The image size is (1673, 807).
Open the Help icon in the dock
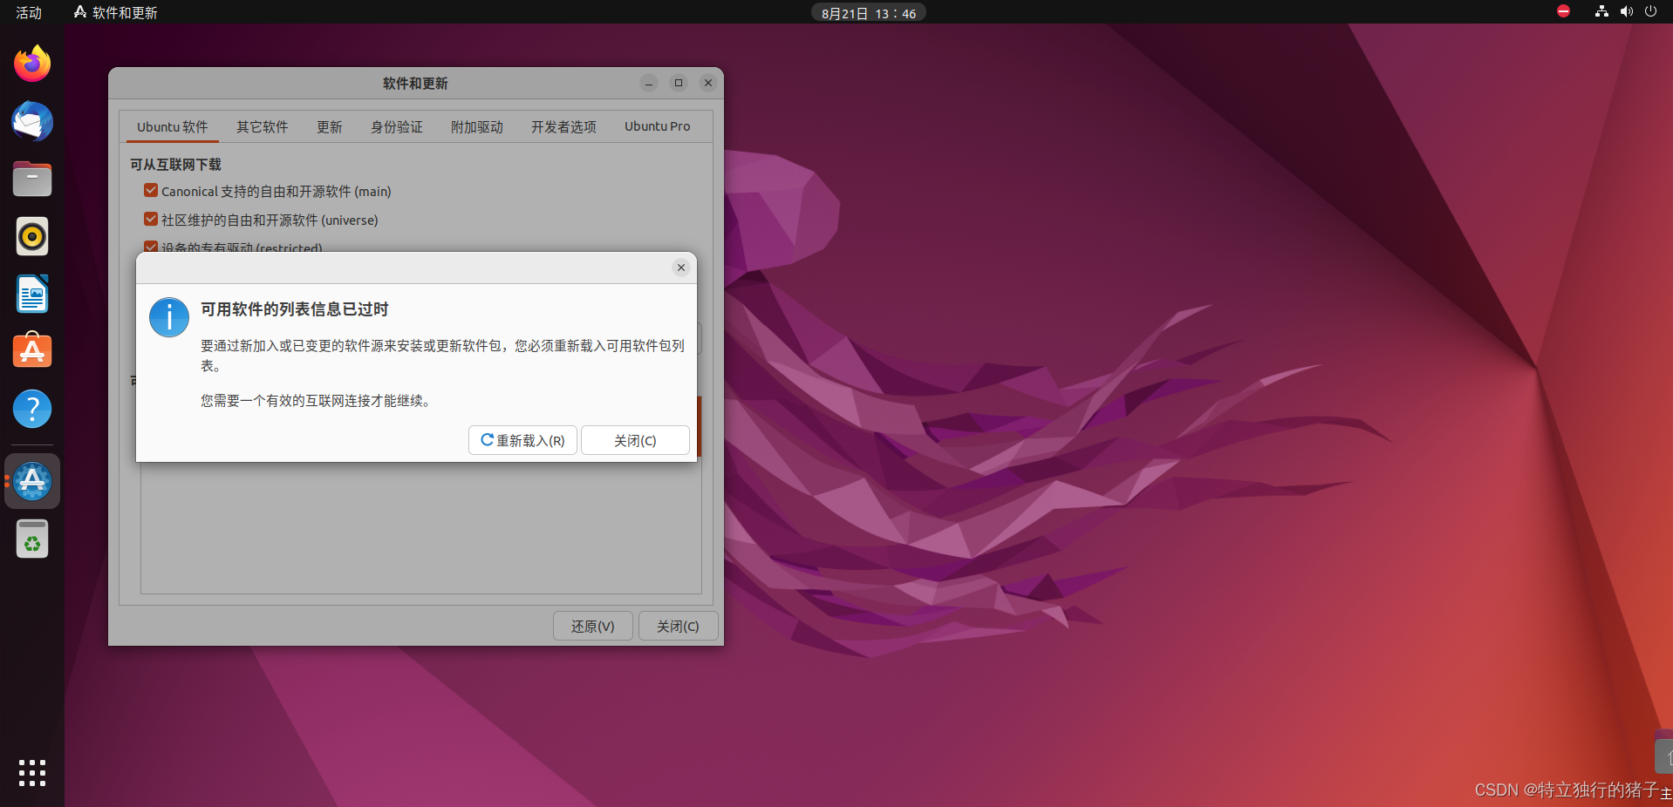[32, 409]
